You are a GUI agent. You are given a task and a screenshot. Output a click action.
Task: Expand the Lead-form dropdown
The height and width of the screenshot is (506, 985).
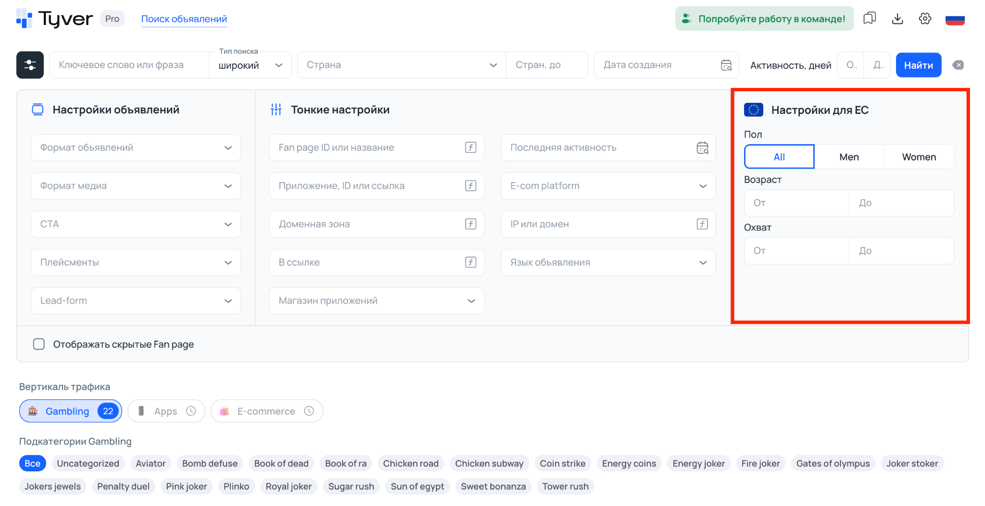[x=136, y=301]
